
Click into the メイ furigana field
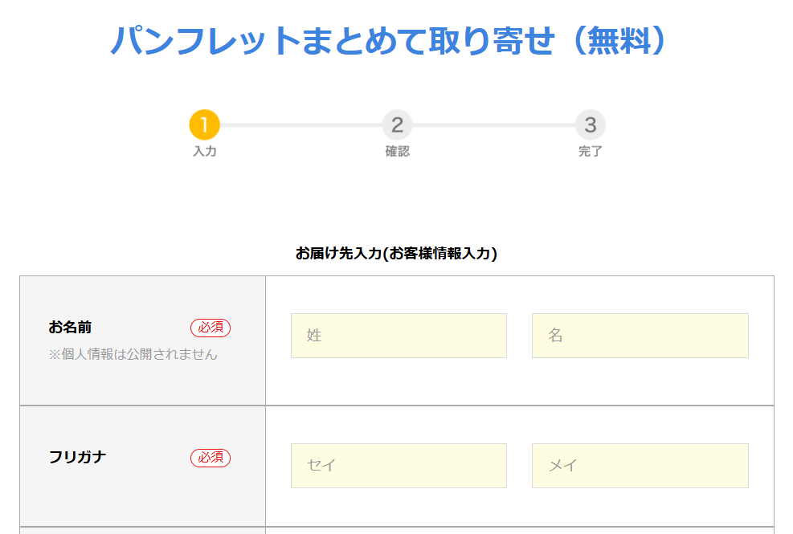640,466
